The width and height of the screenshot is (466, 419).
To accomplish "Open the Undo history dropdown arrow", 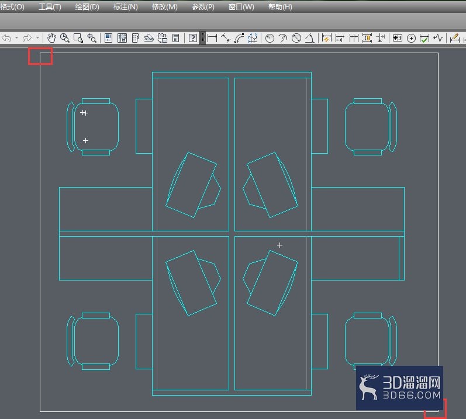I will (16, 38).
